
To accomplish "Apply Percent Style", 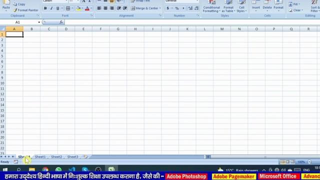I will (177, 8).
